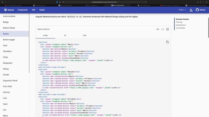Jump to Theming section

click(179, 22)
